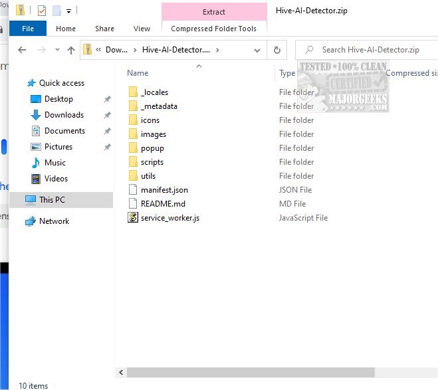
Task: Open Desktop in the navigation pane
Action: click(58, 99)
